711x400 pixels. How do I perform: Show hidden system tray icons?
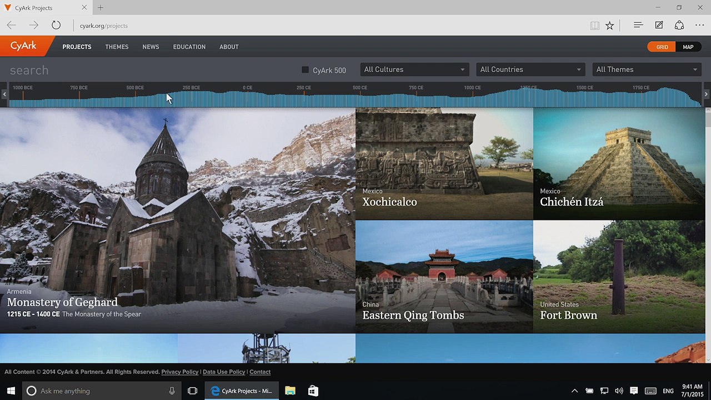coord(574,391)
